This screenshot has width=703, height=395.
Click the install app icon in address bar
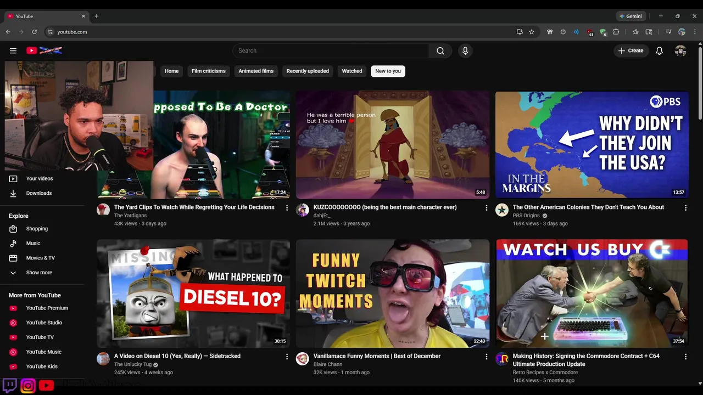click(520, 32)
